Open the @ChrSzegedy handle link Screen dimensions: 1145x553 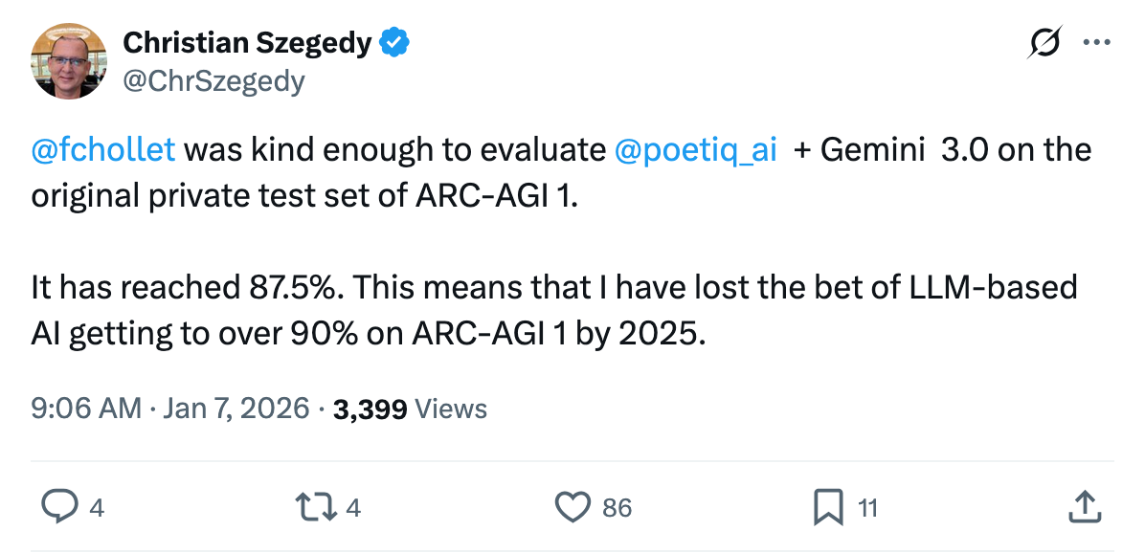[x=213, y=81]
